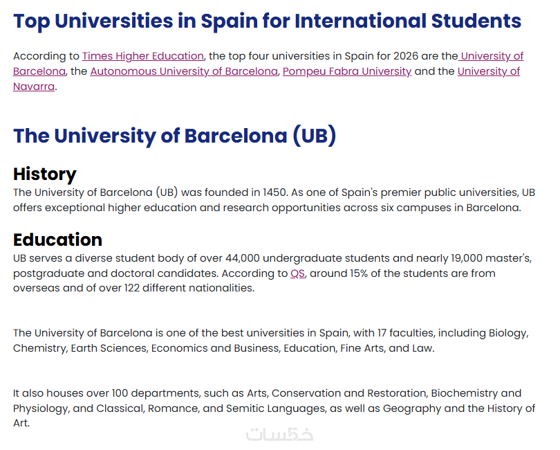The width and height of the screenshot is (560, 450).
Task: Open the Times Higher Education link
Action: tap(143, 56)
